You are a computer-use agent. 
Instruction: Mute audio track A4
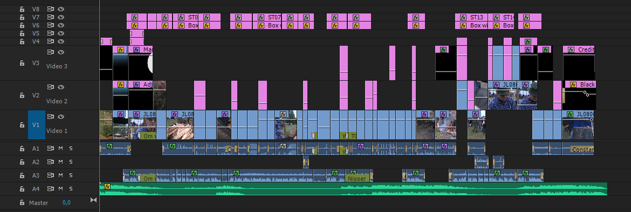61,189
